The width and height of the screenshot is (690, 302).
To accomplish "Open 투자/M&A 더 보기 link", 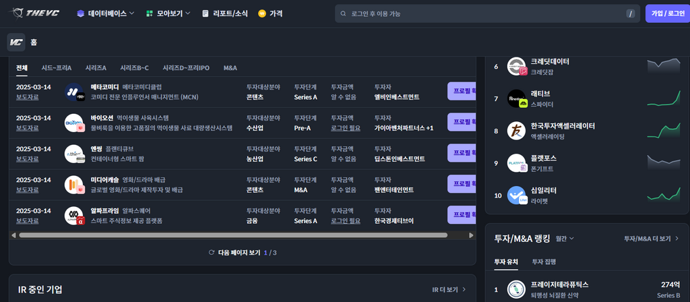I will point(652,239).
